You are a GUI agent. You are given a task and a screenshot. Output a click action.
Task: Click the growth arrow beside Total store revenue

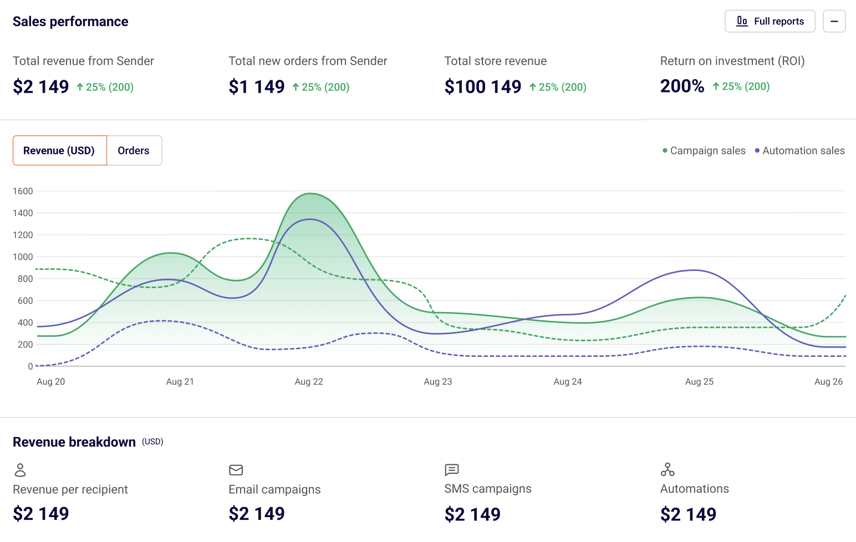533,86
